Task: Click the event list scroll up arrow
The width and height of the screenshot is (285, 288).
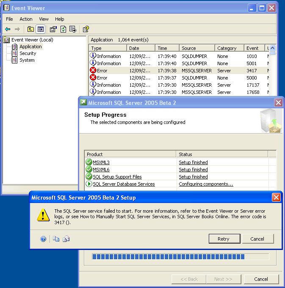Action: point(272,48)
